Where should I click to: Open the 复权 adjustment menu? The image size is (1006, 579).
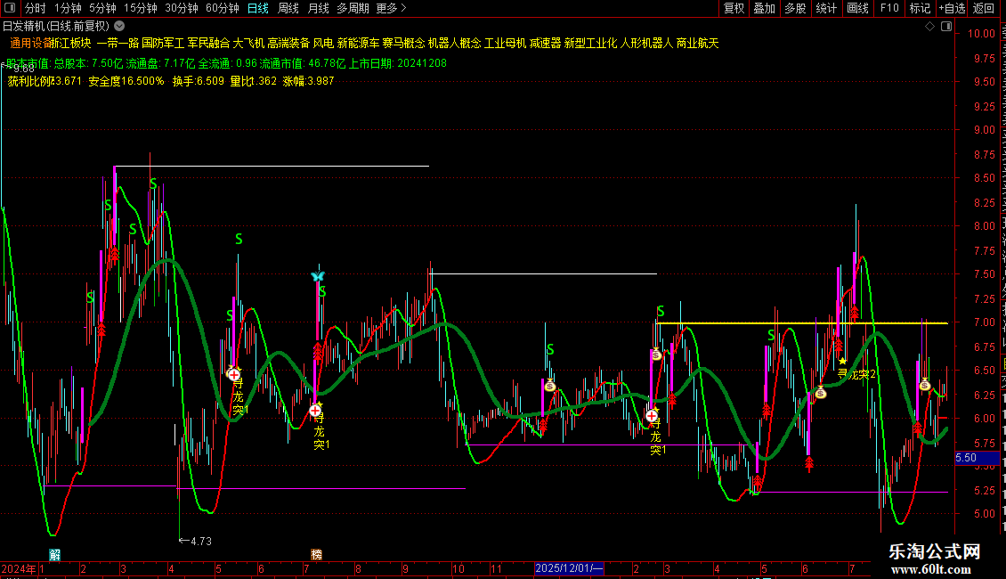click(x=734, y=8)
